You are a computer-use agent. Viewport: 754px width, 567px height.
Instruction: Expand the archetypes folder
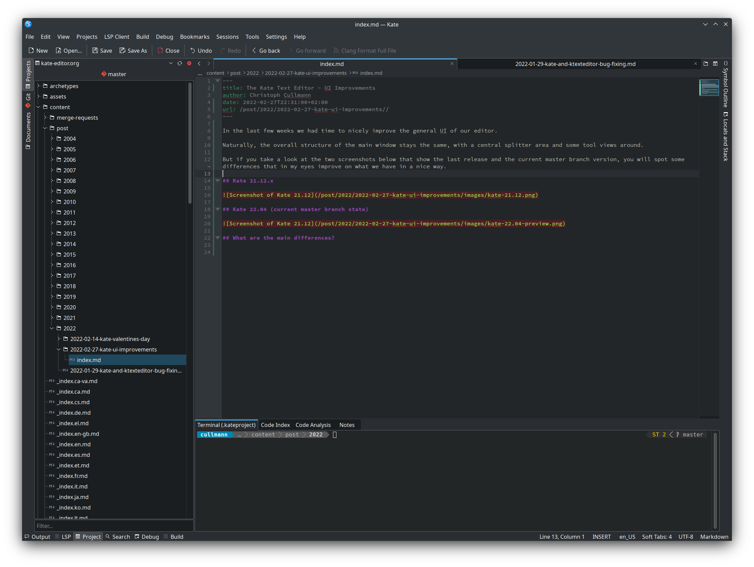coord(38,86)
